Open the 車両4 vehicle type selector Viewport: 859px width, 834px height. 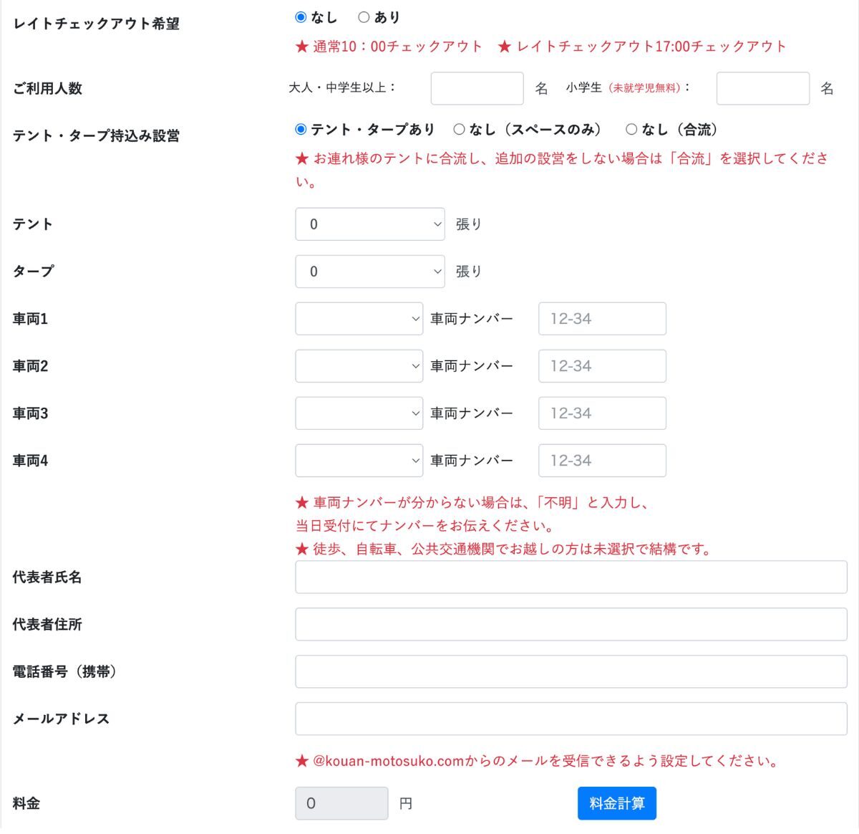pos(359,460)
